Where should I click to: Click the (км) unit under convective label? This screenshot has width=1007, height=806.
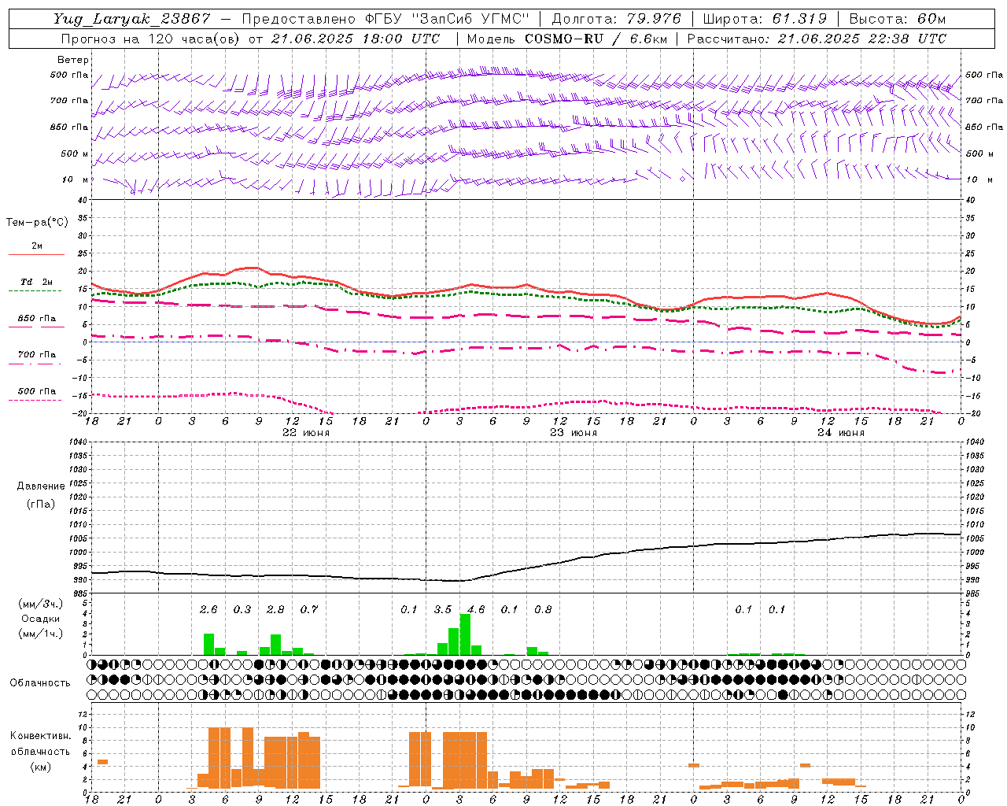(40, 767)
